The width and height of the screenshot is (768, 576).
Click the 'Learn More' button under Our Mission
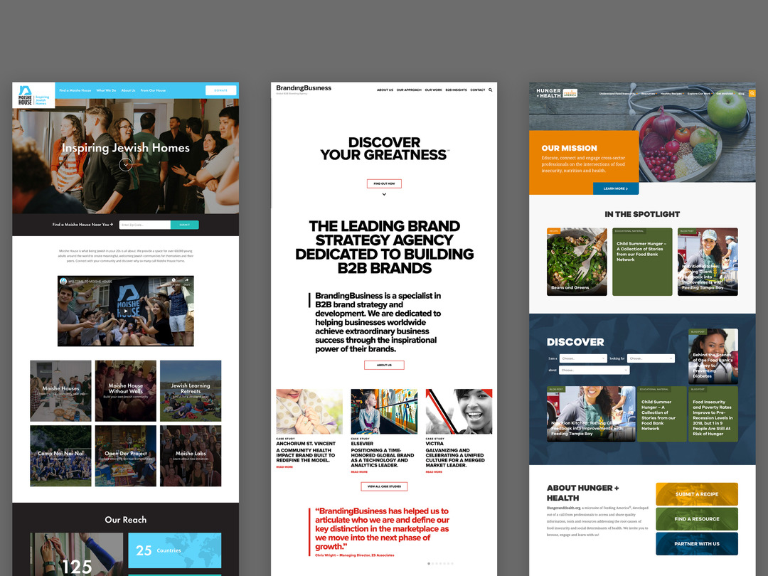[x=616, y=188]
